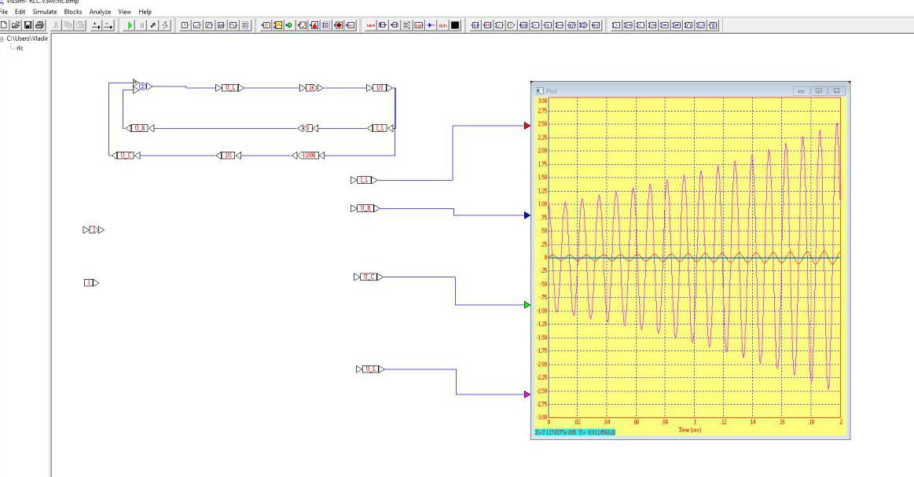This screenshot has height=477, width=914.
Task: Click the blue input connector of the Plot
Action: point(527,215)
